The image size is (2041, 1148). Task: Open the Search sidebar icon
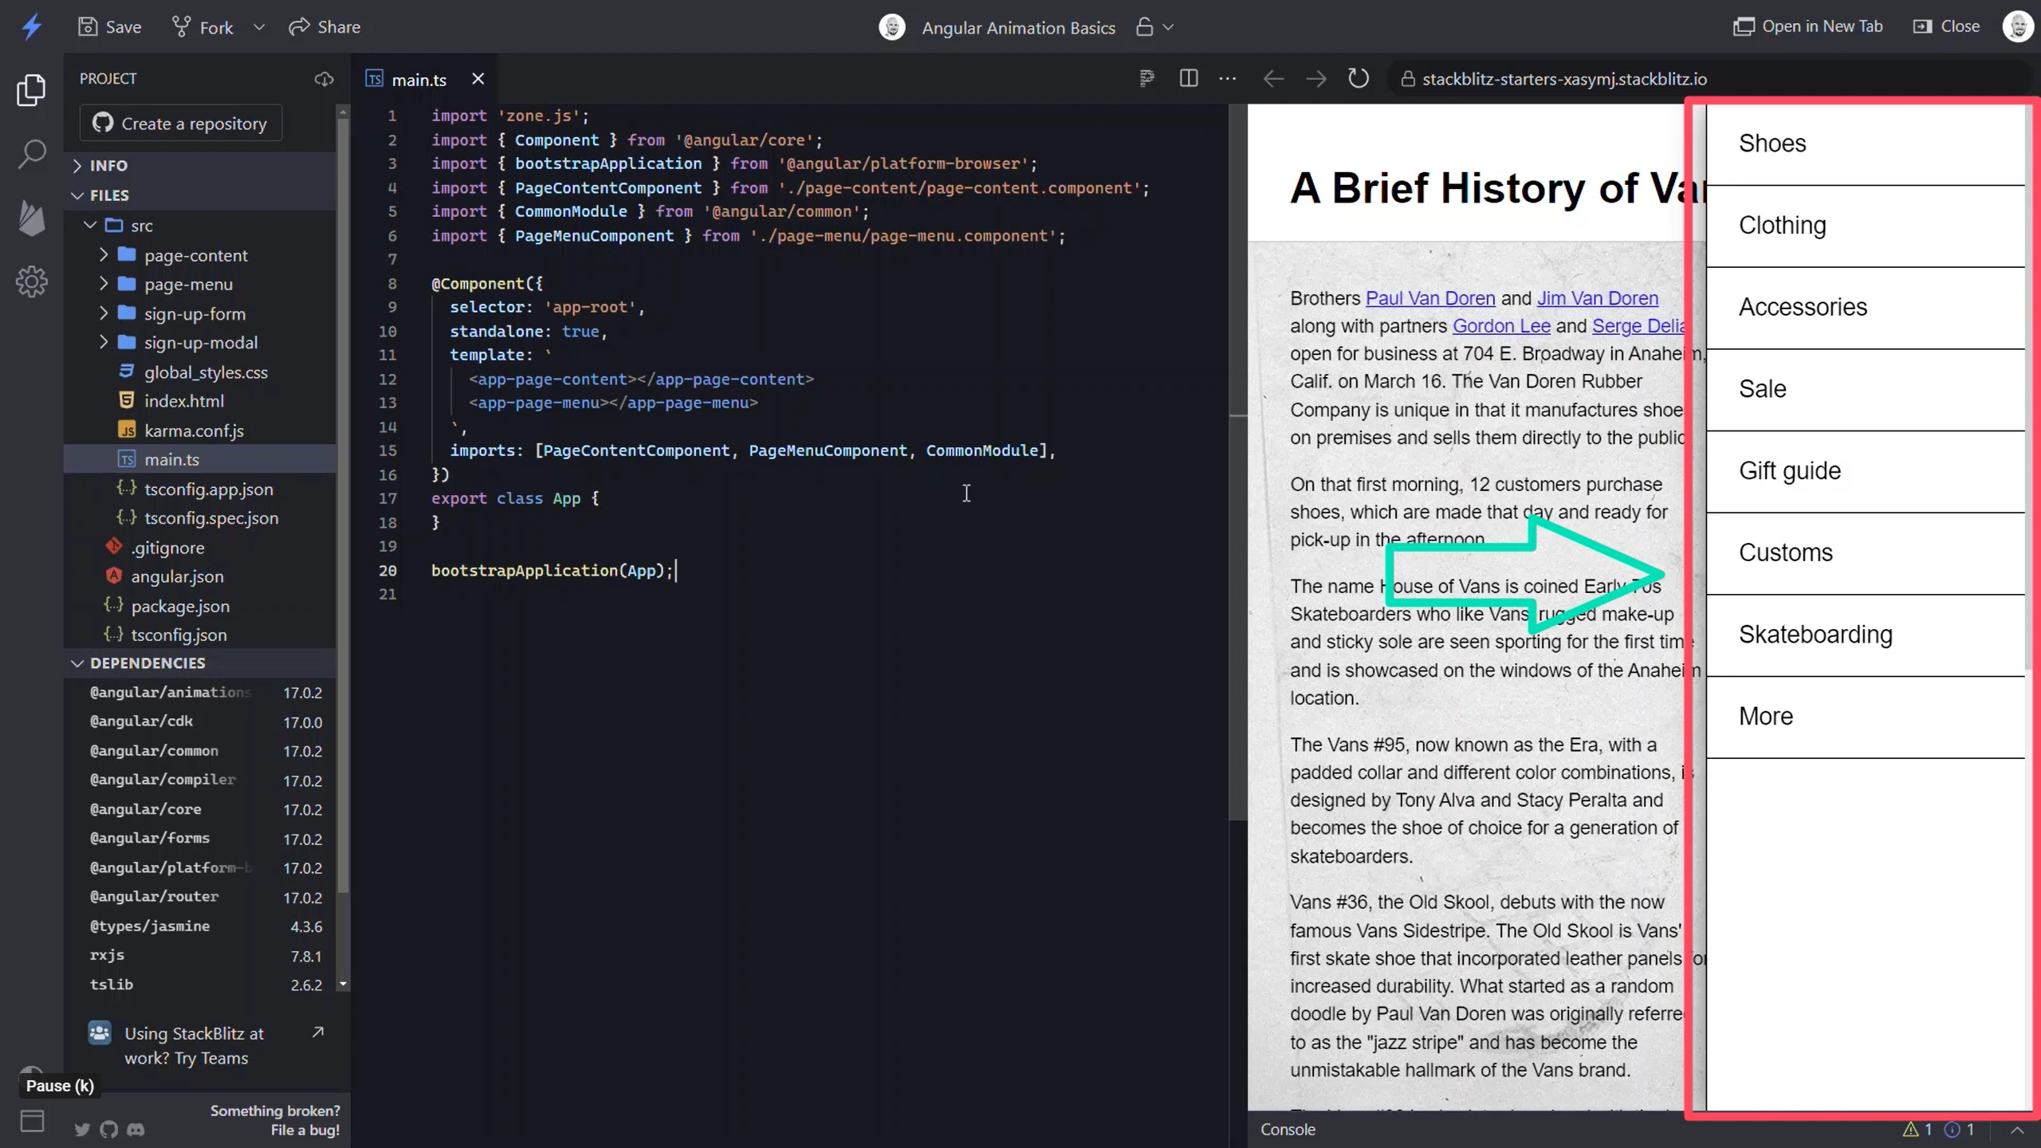(x=32, y=154)
